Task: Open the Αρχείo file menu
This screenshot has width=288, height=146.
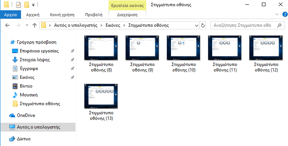Action: point(11,15)
